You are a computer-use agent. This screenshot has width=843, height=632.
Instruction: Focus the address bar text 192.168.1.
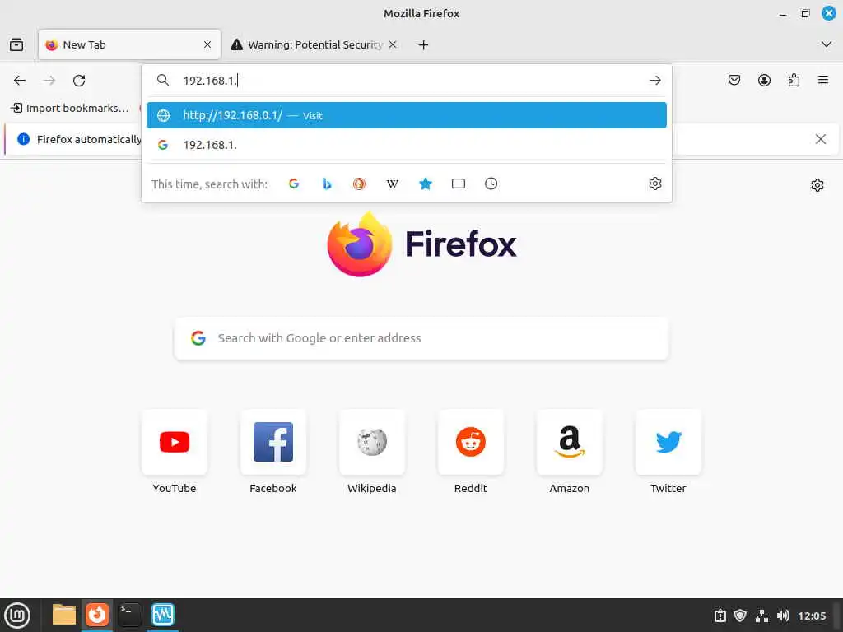click(x=210, y=81)
